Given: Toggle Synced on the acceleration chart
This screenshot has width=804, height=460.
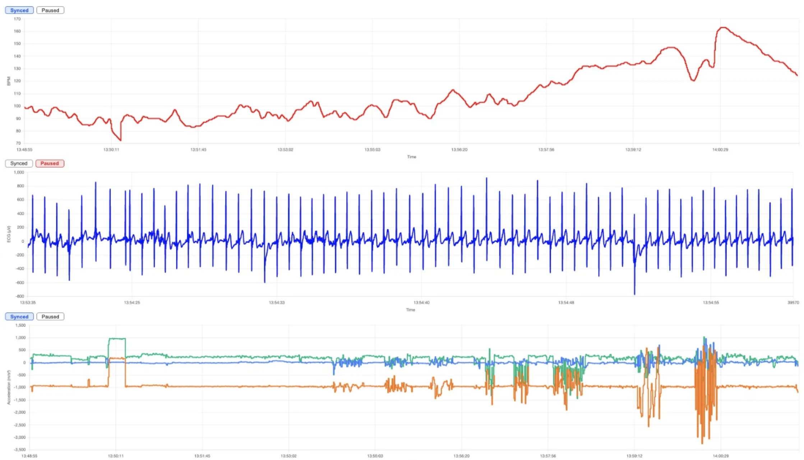Looking at the screenshot, I should [19, 316].
